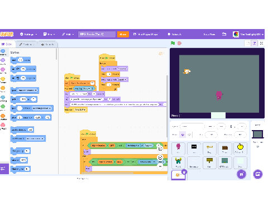Open the Choose a Sprite button
This screenshot has width=268, height=201.
pos(241,174)
